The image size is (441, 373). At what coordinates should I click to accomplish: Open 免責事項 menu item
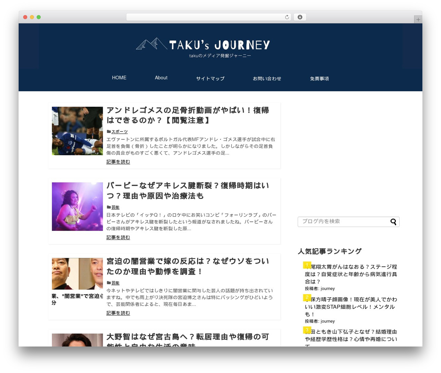pos(319,78)
